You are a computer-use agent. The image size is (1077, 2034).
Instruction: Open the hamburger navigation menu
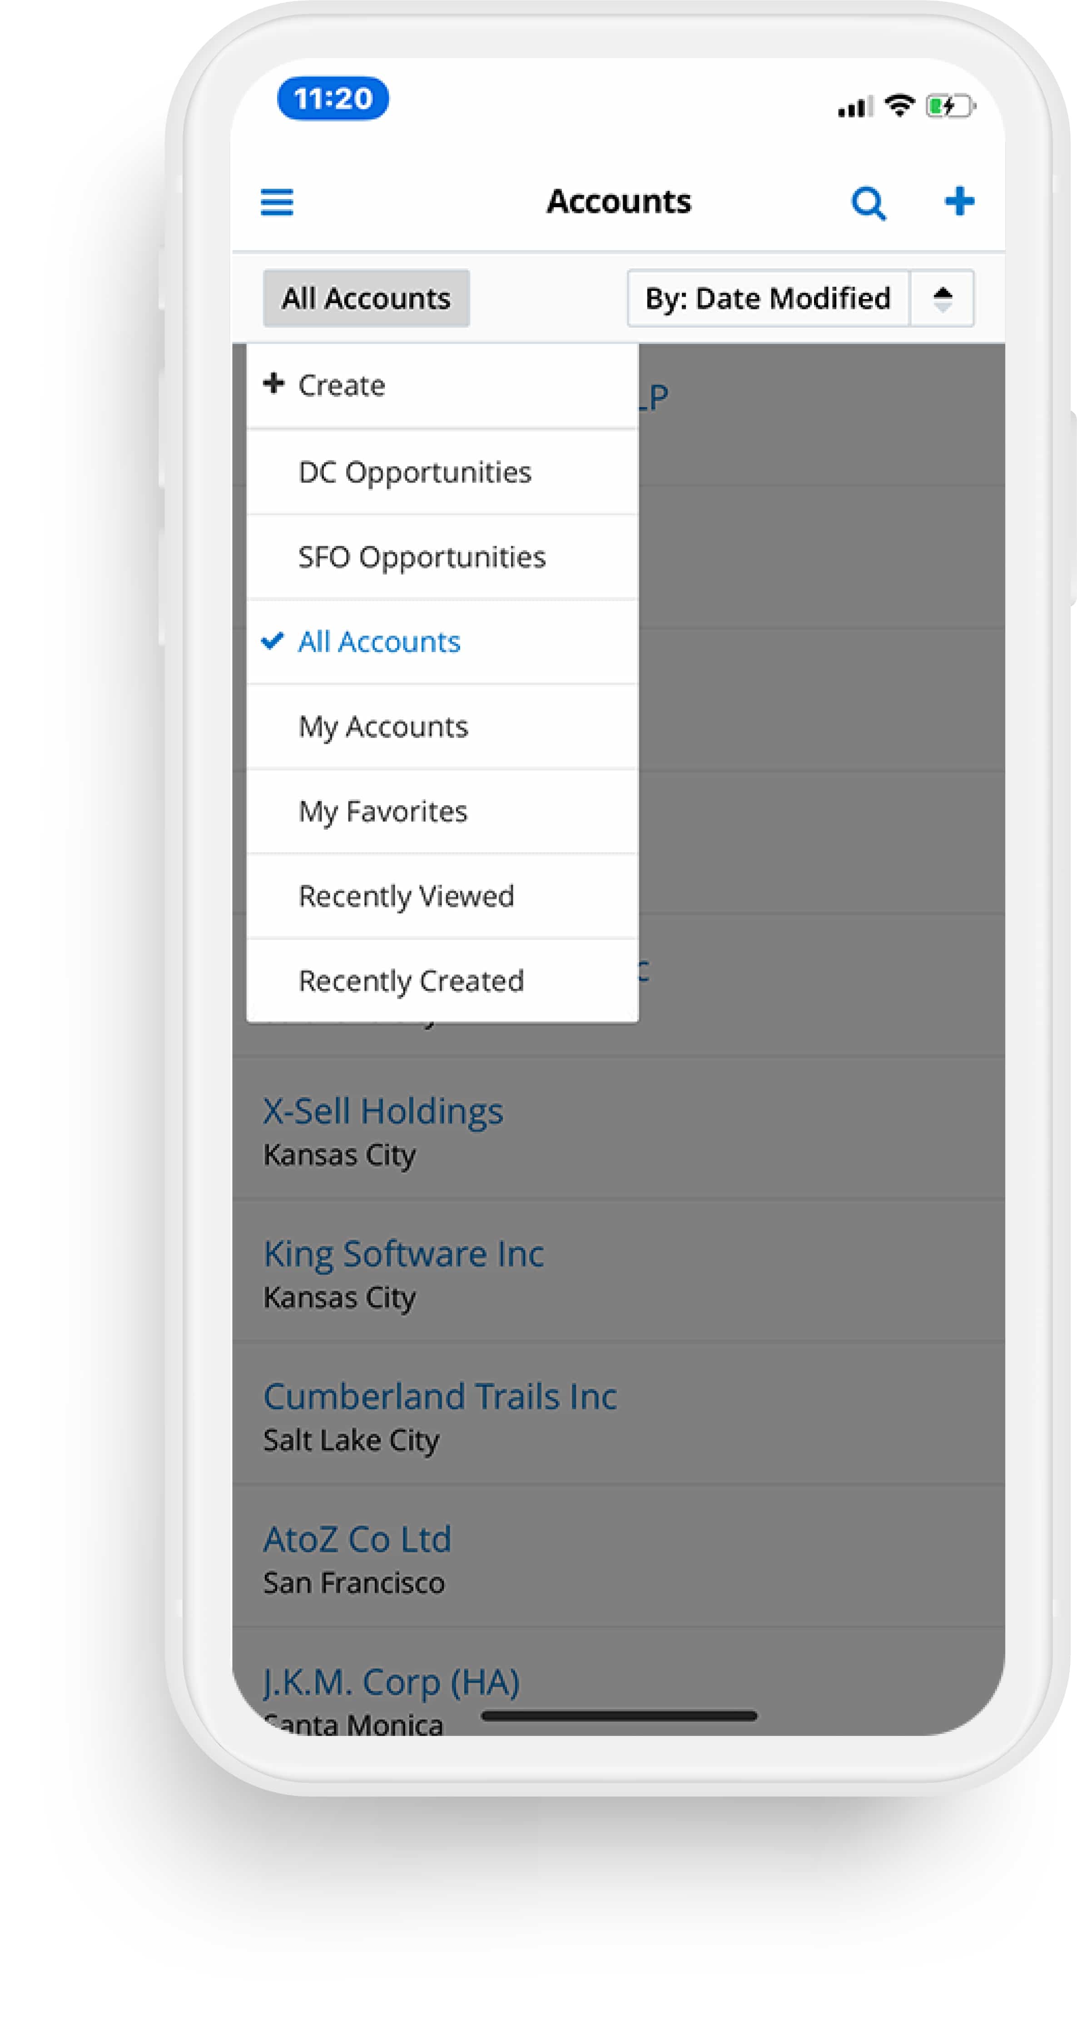(277, 202)
